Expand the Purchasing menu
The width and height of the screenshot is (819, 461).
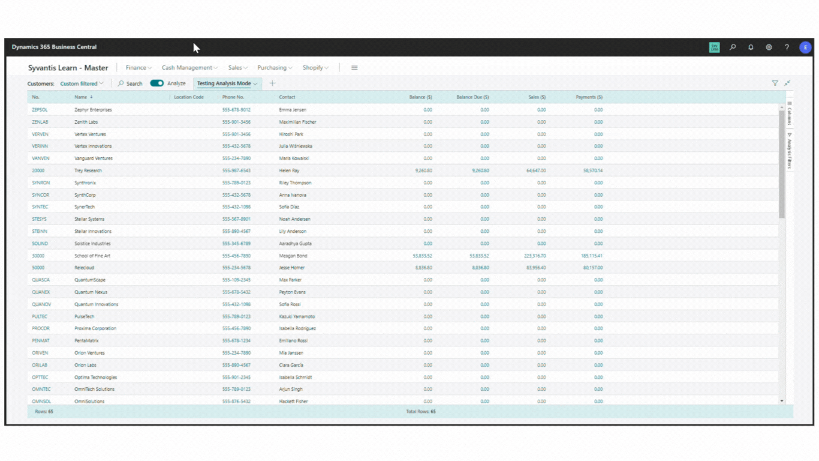[275, 68]
